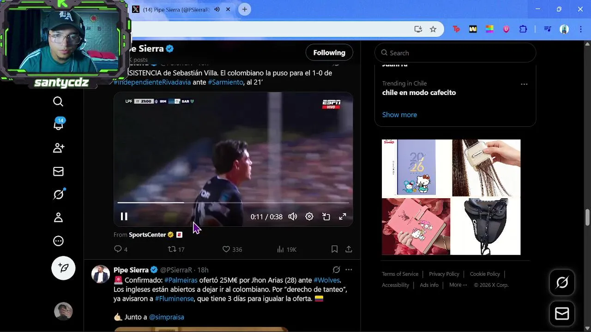
Task: Click the #Sarmiento hashtag
Action: [x=225, y=82]
